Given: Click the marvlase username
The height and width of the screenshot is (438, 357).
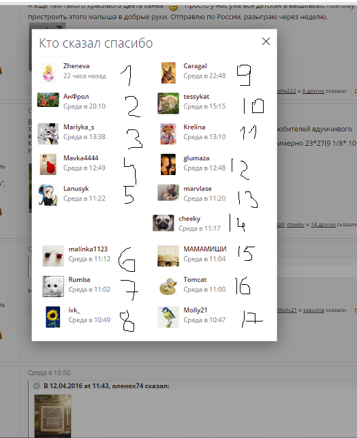Looking at the screenshot, I should click(x=198, y=189).
